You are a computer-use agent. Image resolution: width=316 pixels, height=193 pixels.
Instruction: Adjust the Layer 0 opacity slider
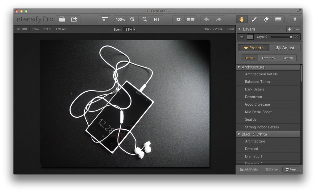pyautogui.click(x=291, y=37)
